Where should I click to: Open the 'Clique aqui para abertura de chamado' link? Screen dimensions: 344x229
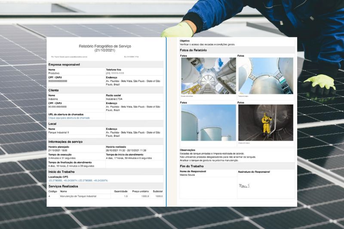click(69, 118)
